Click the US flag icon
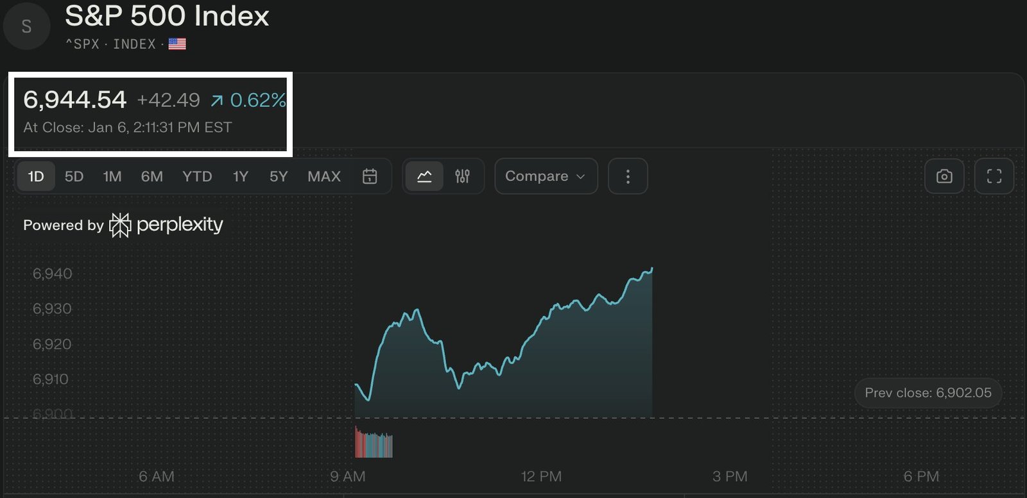This screenshot has height=498, width=1027. click(x=177, y=44)
